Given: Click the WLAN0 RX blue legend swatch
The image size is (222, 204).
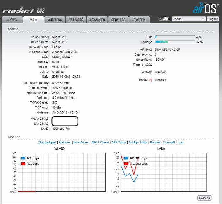Looking at the screenshot, I should click(x=23, y=158).
